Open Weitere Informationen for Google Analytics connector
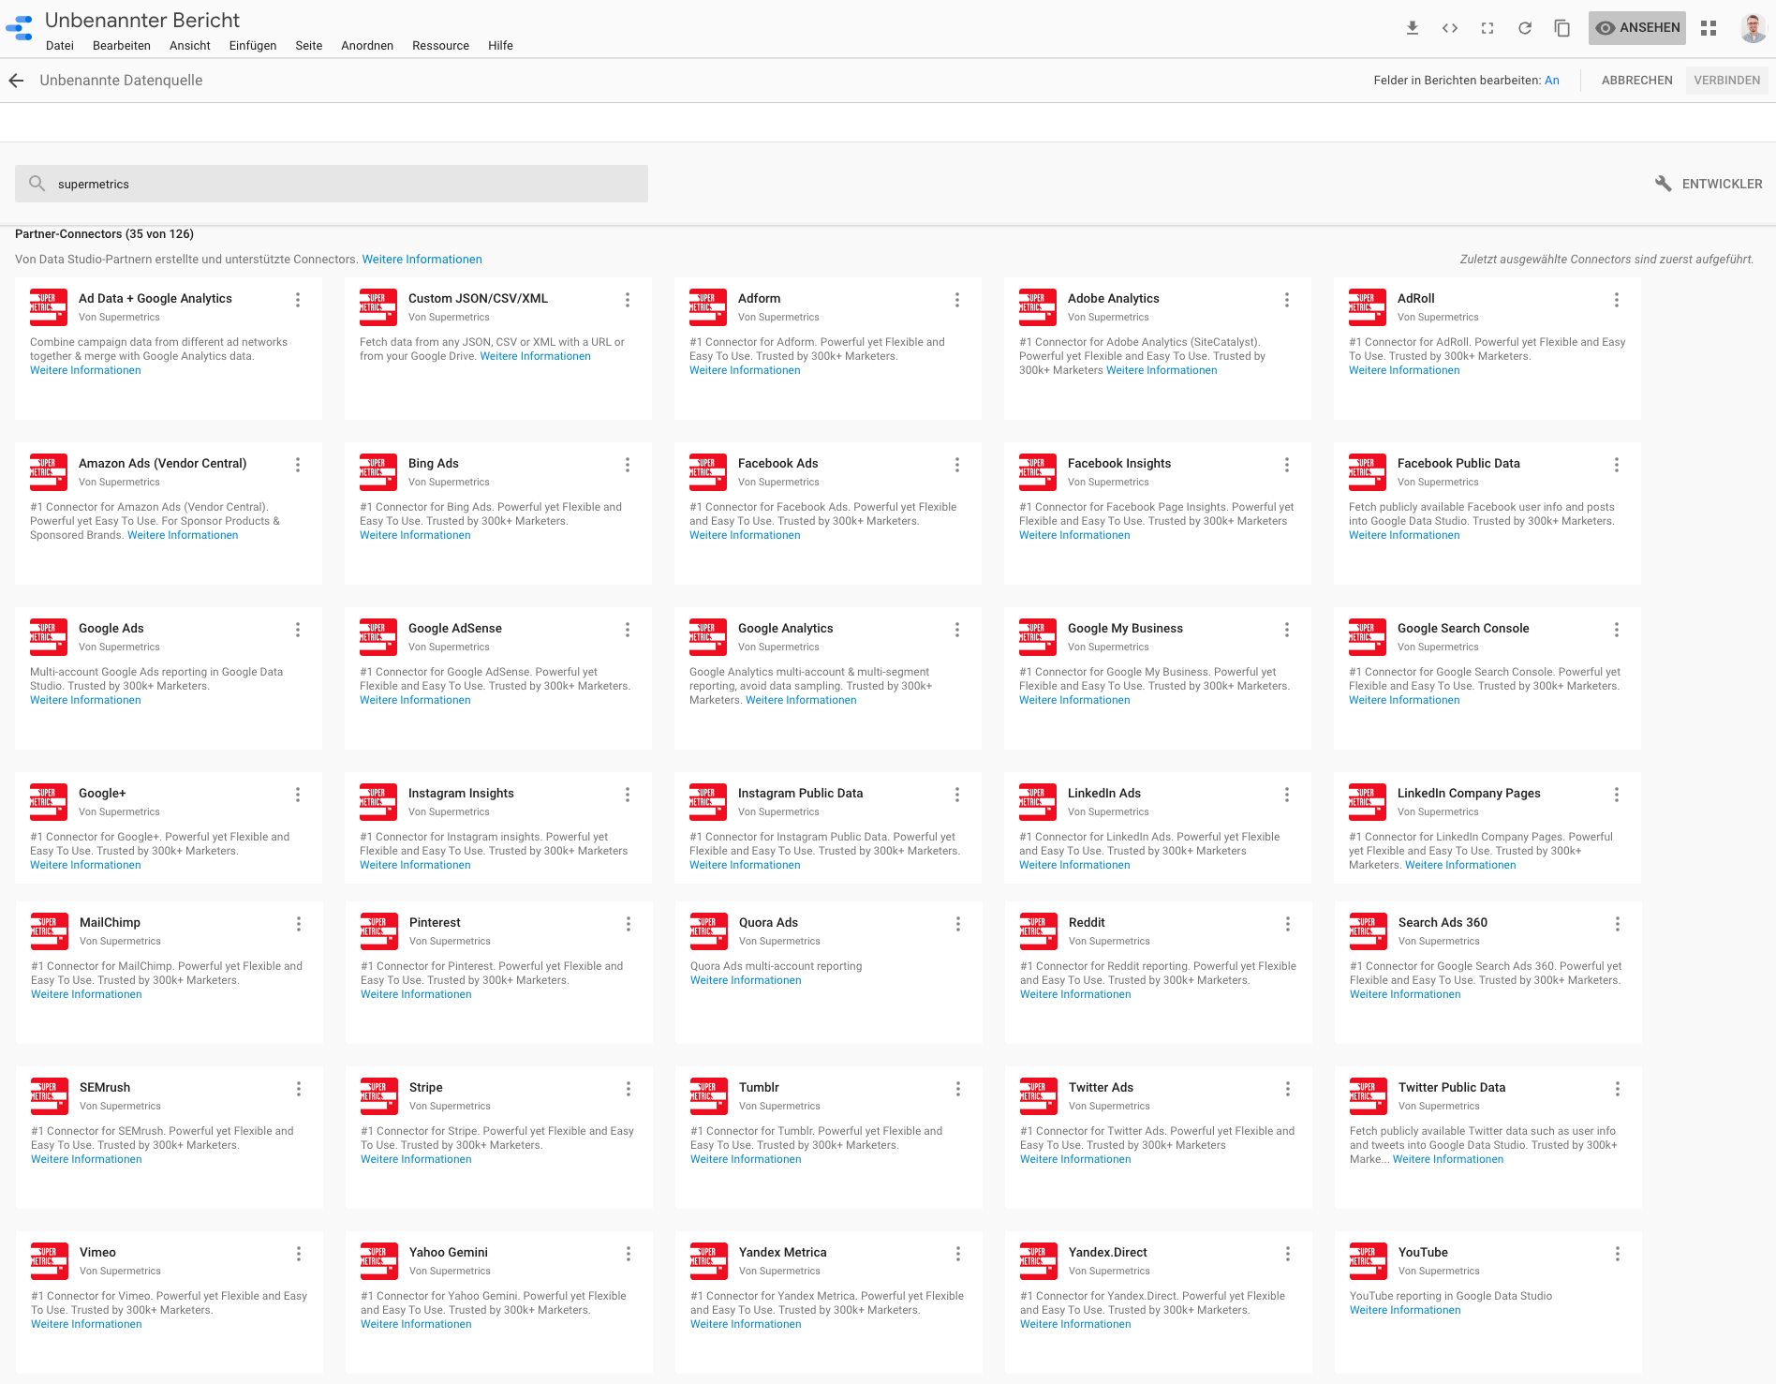 (801, 700)
